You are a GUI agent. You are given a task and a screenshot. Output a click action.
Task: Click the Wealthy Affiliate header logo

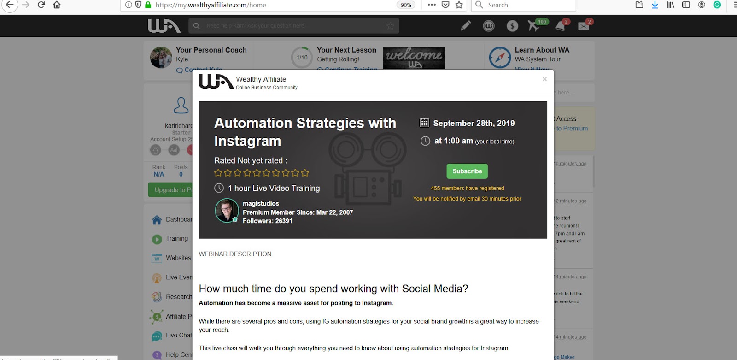click(x=164, y=26)
